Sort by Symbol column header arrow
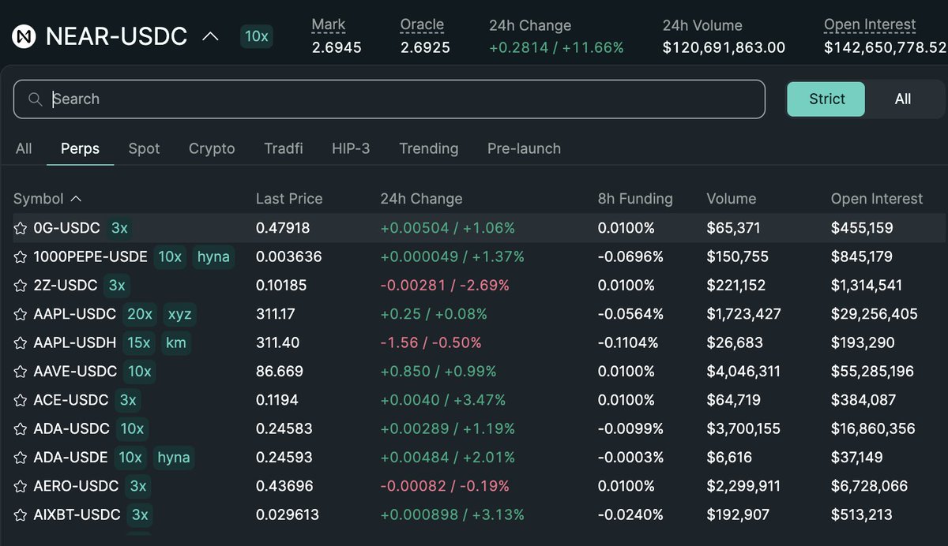This screenshot has height=546, width=948. point(76,199)
